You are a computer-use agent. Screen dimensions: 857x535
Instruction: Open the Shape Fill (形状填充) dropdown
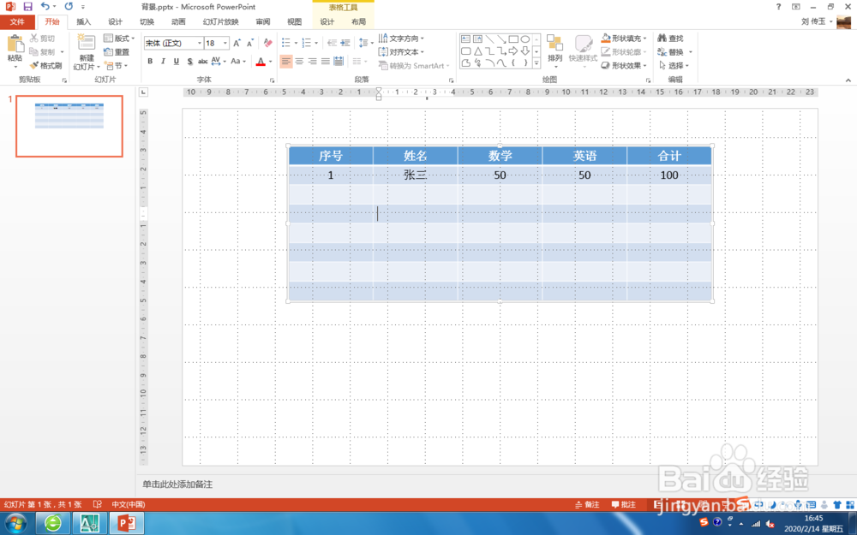point(624,39)
